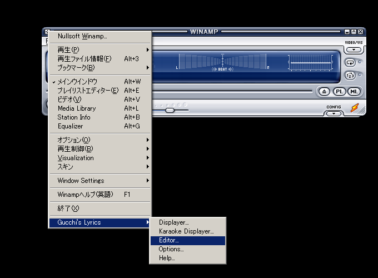Click the Winamp system menu icon

click(47, 31)
